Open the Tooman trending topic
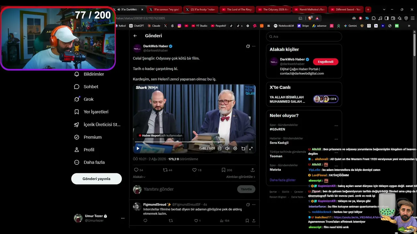This screenshot has height=234, width=417. (276, 156)
